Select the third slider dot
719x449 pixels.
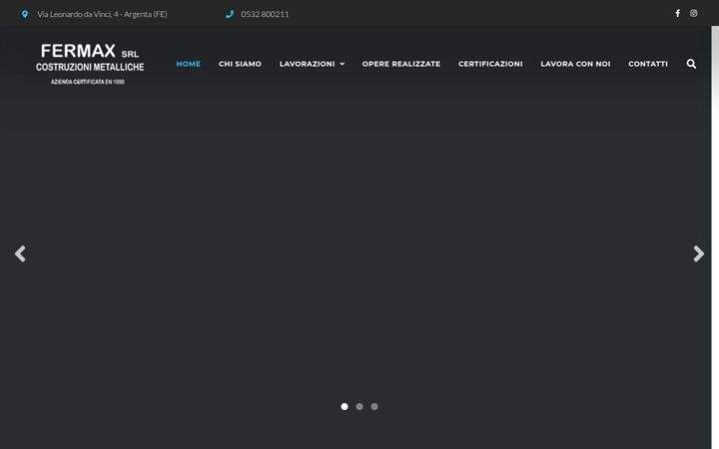pyautogui.click(x=374, y=406)
